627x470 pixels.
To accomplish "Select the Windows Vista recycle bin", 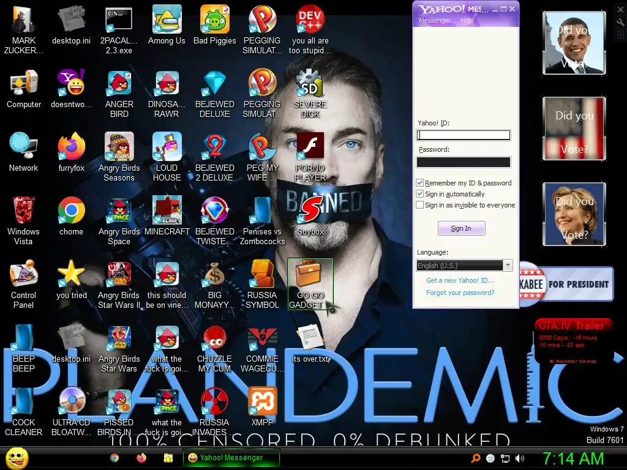I will tap(24, 220).
